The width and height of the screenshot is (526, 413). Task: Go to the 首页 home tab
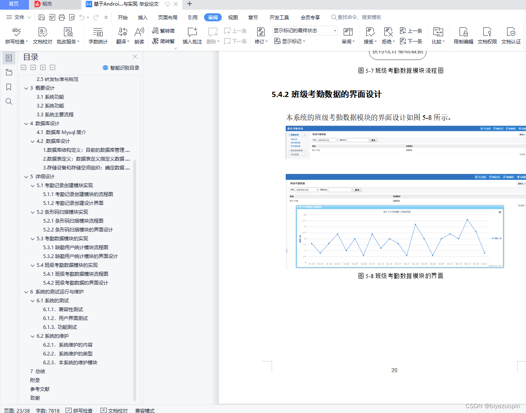click(x=14, y=4)
